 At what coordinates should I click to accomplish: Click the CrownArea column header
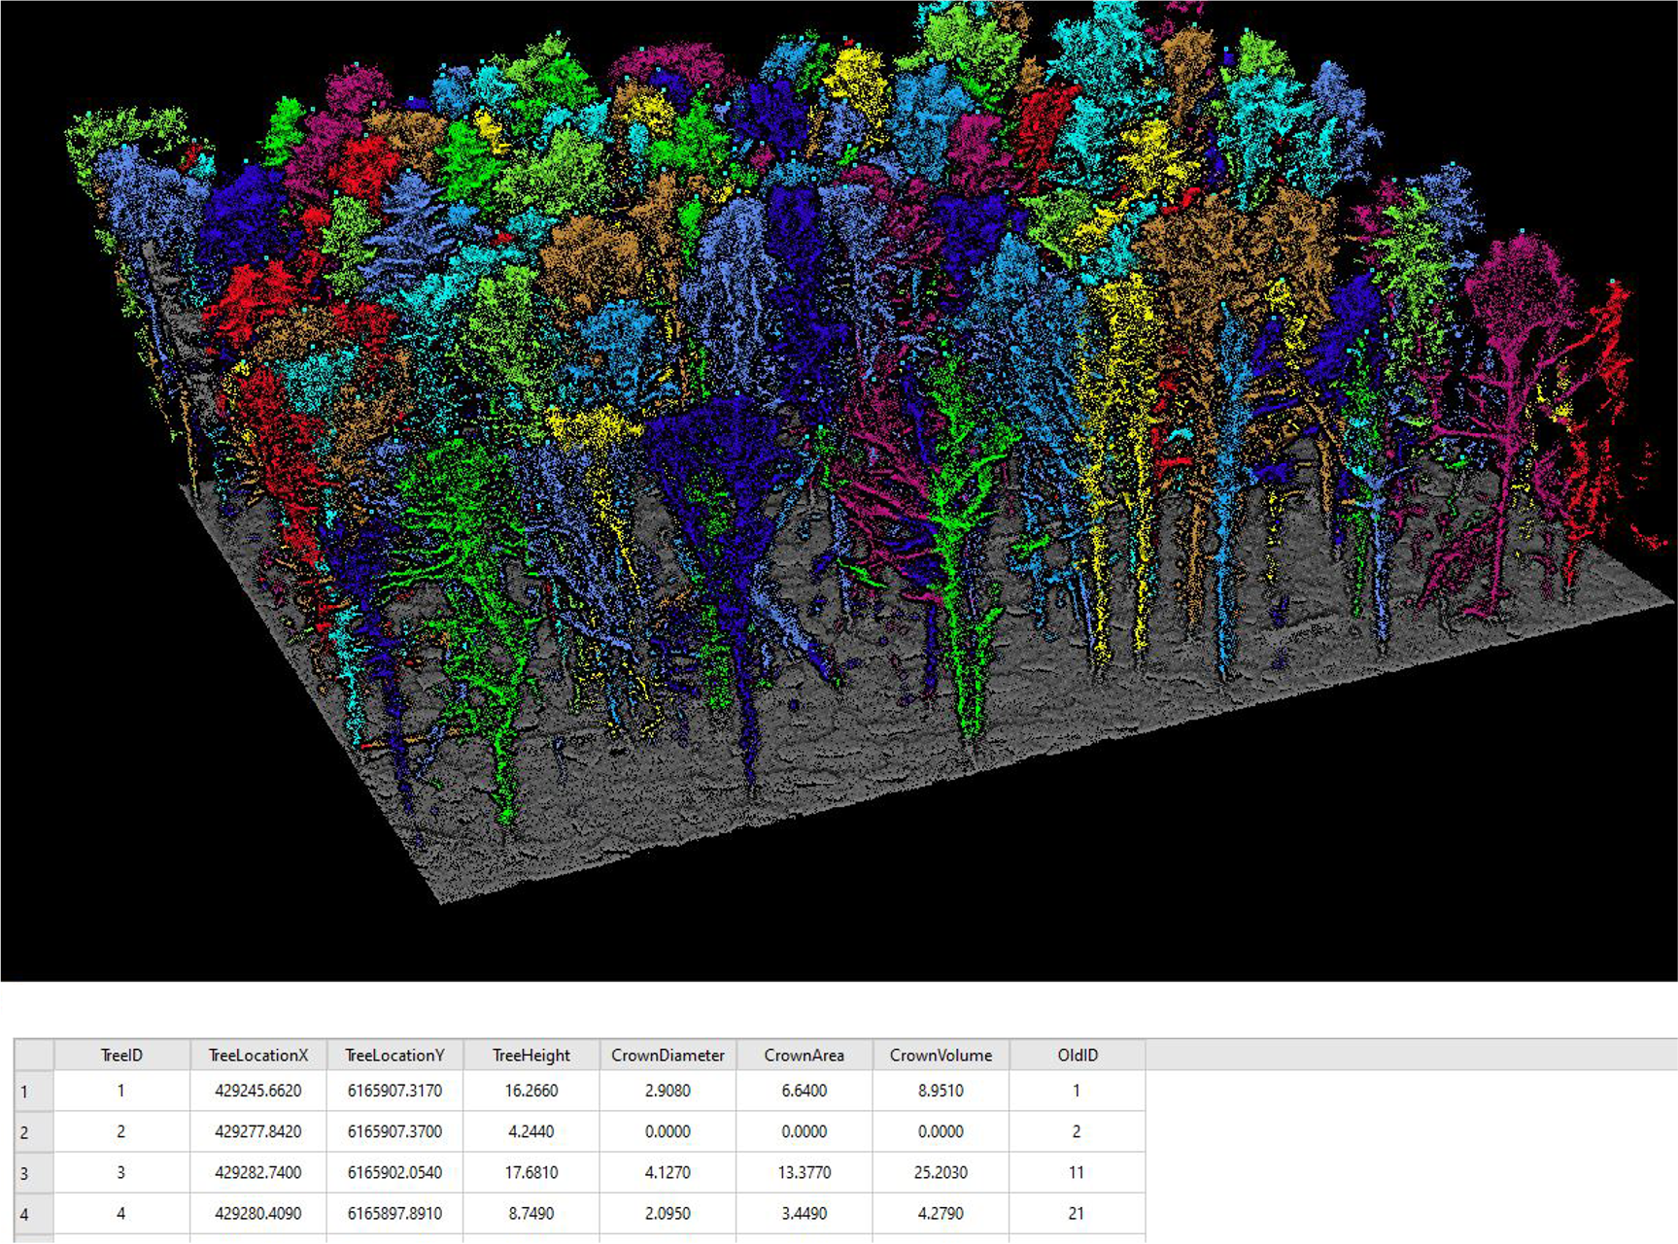pos(804,1055)
